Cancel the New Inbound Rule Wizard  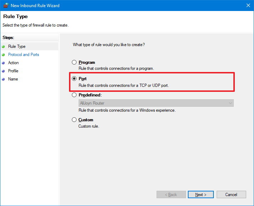coord(231,195)
